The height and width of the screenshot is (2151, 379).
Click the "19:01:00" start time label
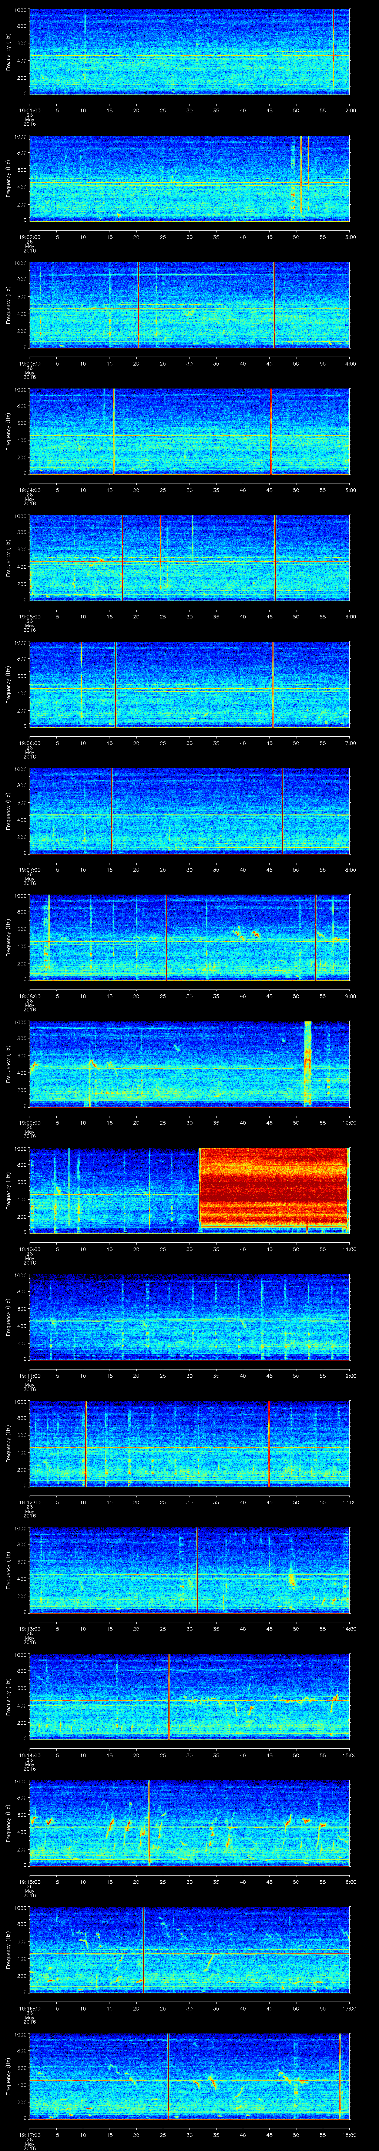tap(29, 109)
